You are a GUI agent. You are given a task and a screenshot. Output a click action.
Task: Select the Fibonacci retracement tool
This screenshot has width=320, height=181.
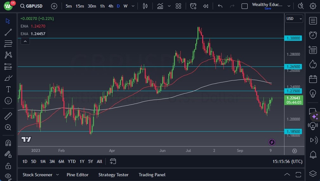tap(8, 44)
